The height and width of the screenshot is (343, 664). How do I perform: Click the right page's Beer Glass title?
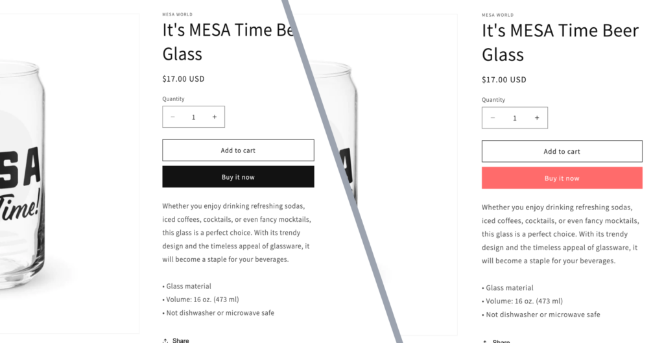tap(560, 42)
